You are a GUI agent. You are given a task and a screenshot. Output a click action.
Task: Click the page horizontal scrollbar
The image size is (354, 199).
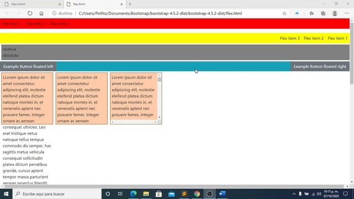coord(175,187)
